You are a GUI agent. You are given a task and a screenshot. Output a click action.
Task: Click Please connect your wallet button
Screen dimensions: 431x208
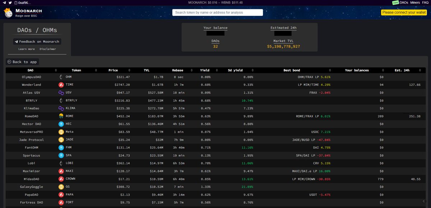(404, 13)
